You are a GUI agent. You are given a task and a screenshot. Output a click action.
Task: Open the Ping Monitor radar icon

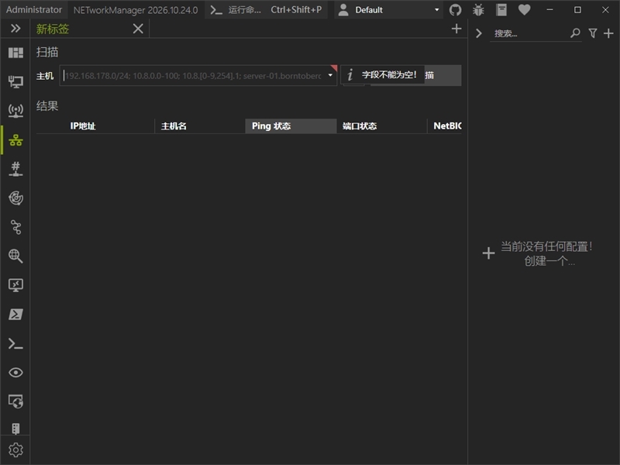(15, 198)
